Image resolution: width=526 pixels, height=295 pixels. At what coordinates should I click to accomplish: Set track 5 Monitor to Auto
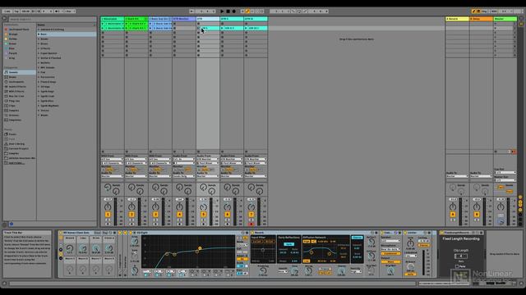(x=205, y=170)
